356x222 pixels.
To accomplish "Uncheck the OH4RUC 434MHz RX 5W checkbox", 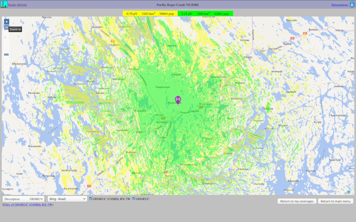I will 91,199.
